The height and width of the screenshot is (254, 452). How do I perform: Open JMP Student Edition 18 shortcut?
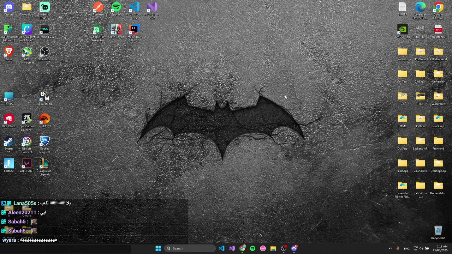click(9, 33)
